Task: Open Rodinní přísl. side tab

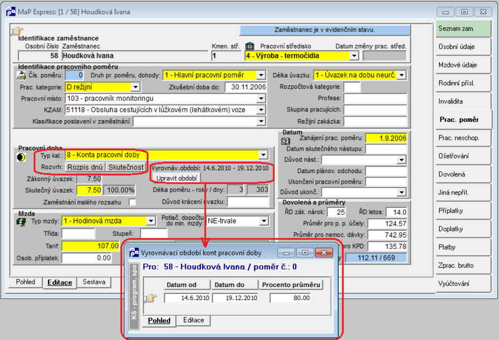Action: 463,83
